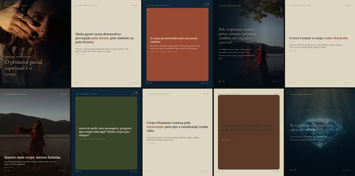The image size is (355, 176).
Task: Click the footer counter on the 'O erro é tratar' slide
Action: [292, 83]
